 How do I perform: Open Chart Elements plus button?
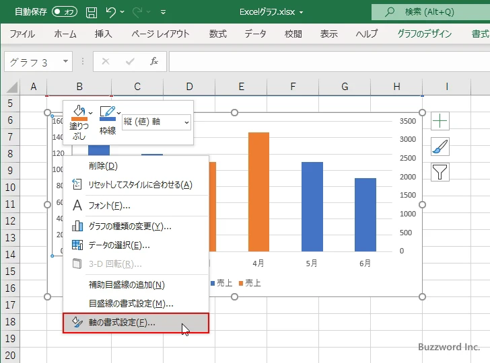click(x=440, y=121)
